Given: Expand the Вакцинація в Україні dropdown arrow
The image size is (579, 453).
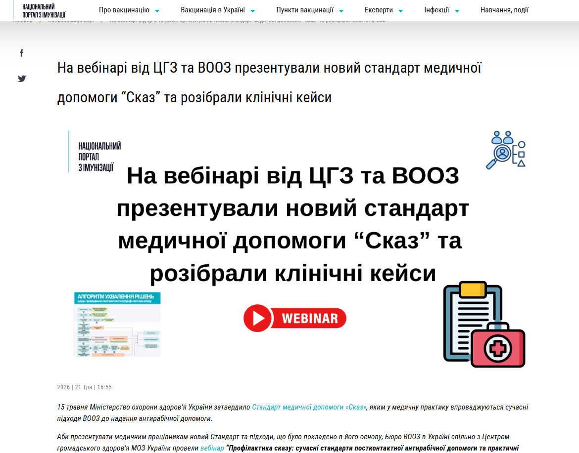Looking at the screenshot, I should pyautogui.click(x=252, y=11).
